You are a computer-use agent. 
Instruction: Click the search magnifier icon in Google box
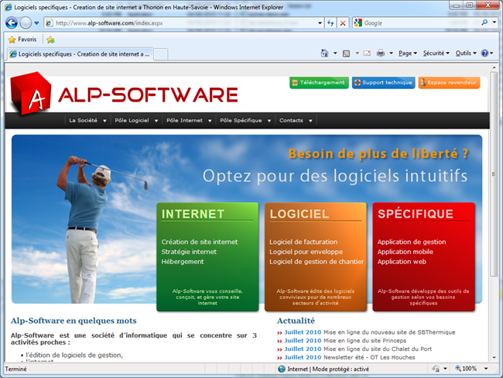tap(484, 23)
